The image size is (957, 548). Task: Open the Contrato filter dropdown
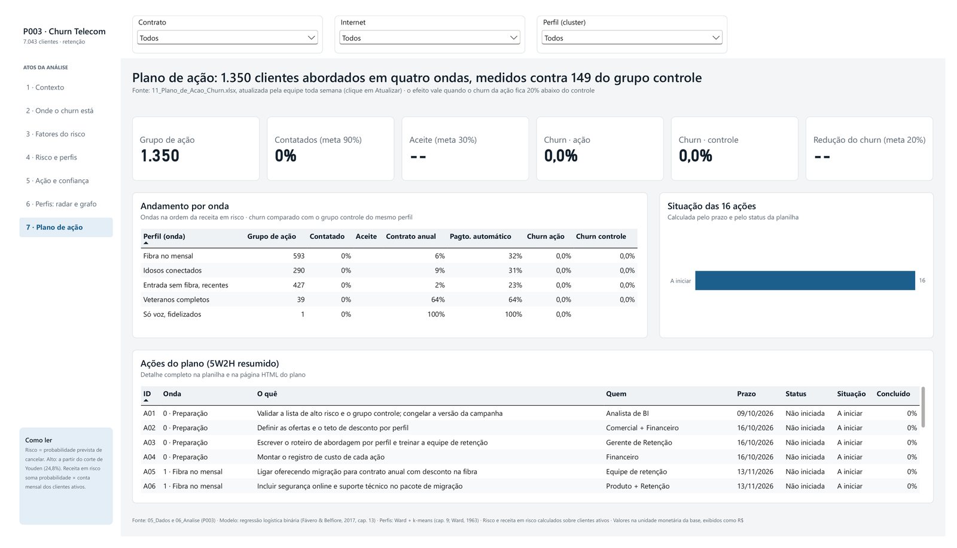[227, 38]
